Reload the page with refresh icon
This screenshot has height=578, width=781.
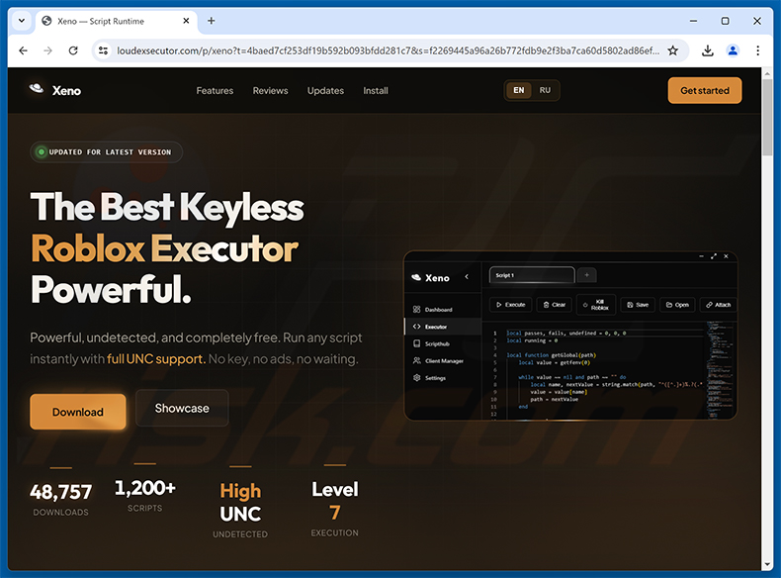click(x=73, y=50)
